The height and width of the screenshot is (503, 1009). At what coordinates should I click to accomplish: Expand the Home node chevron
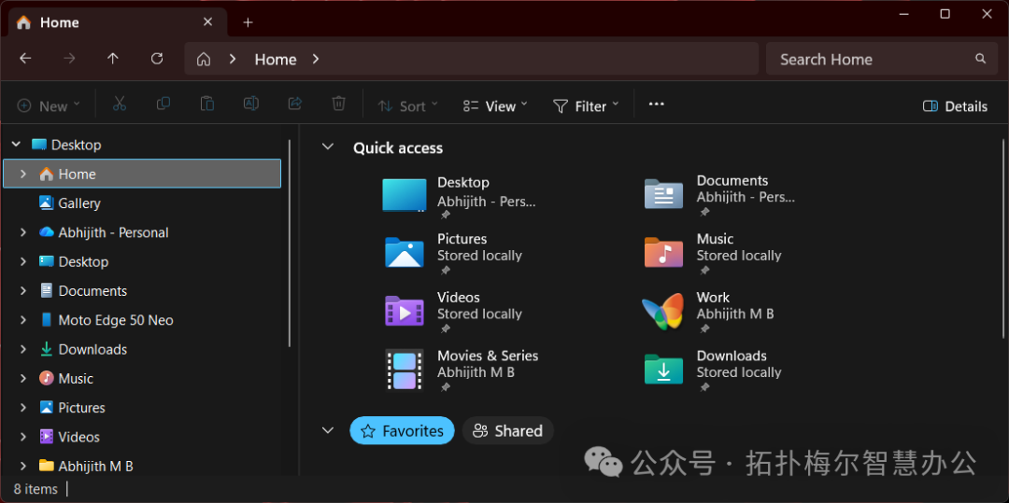(x=23, y=175)
